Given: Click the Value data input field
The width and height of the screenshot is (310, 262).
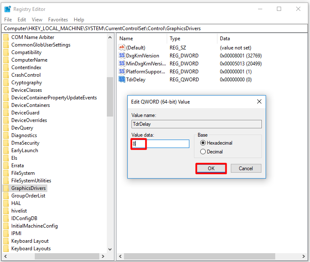Looking at the screenshot, I should tap(160, 144).
